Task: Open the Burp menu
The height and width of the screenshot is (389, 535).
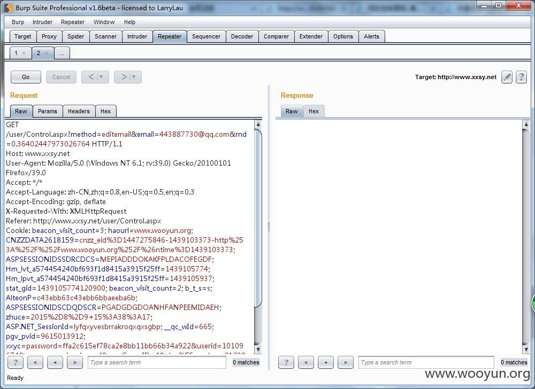Action: [x=18, y=22]
